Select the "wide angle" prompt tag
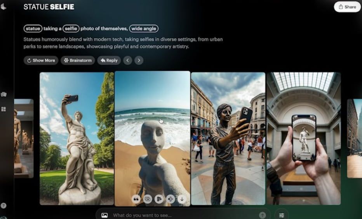The width and height of the screenshot is (362, 219). 144,29
